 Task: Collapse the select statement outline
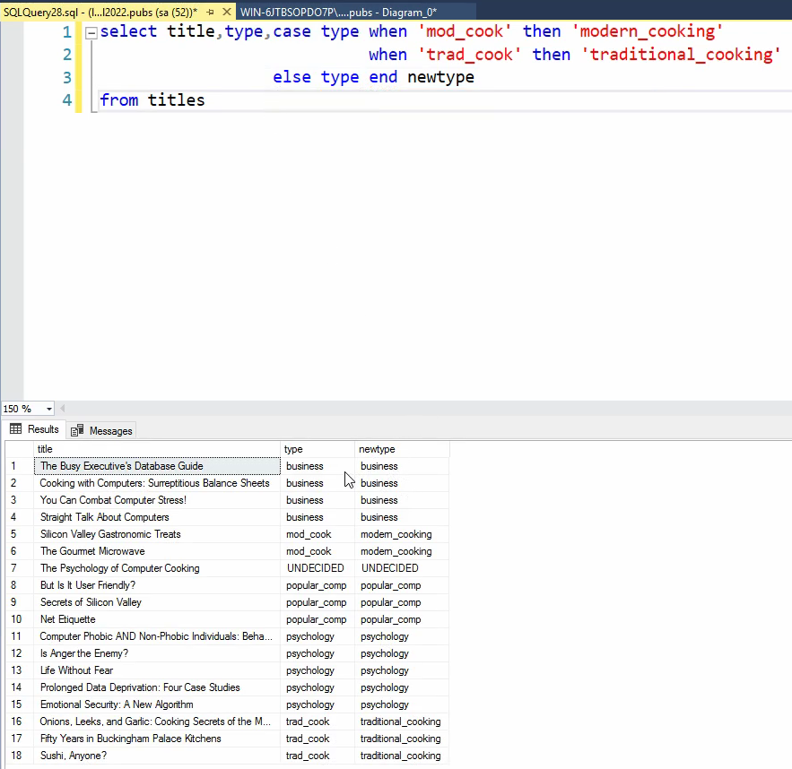click(x=91, y=33)
